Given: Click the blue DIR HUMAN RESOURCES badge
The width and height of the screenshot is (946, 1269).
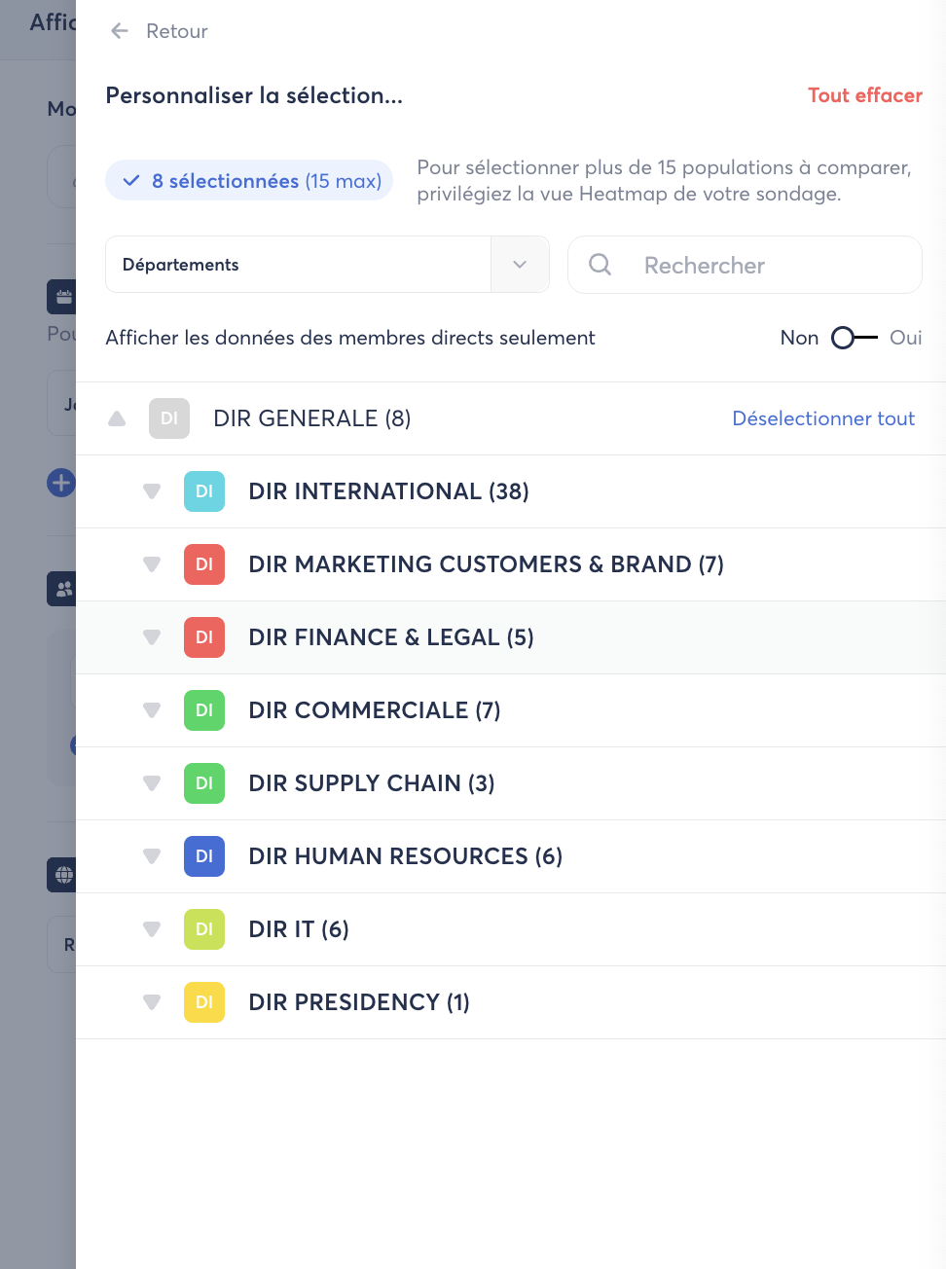Looking at the screenshot, I should pos(204,856).
